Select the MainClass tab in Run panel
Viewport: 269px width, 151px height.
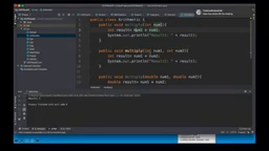click(x=32, y=92)
